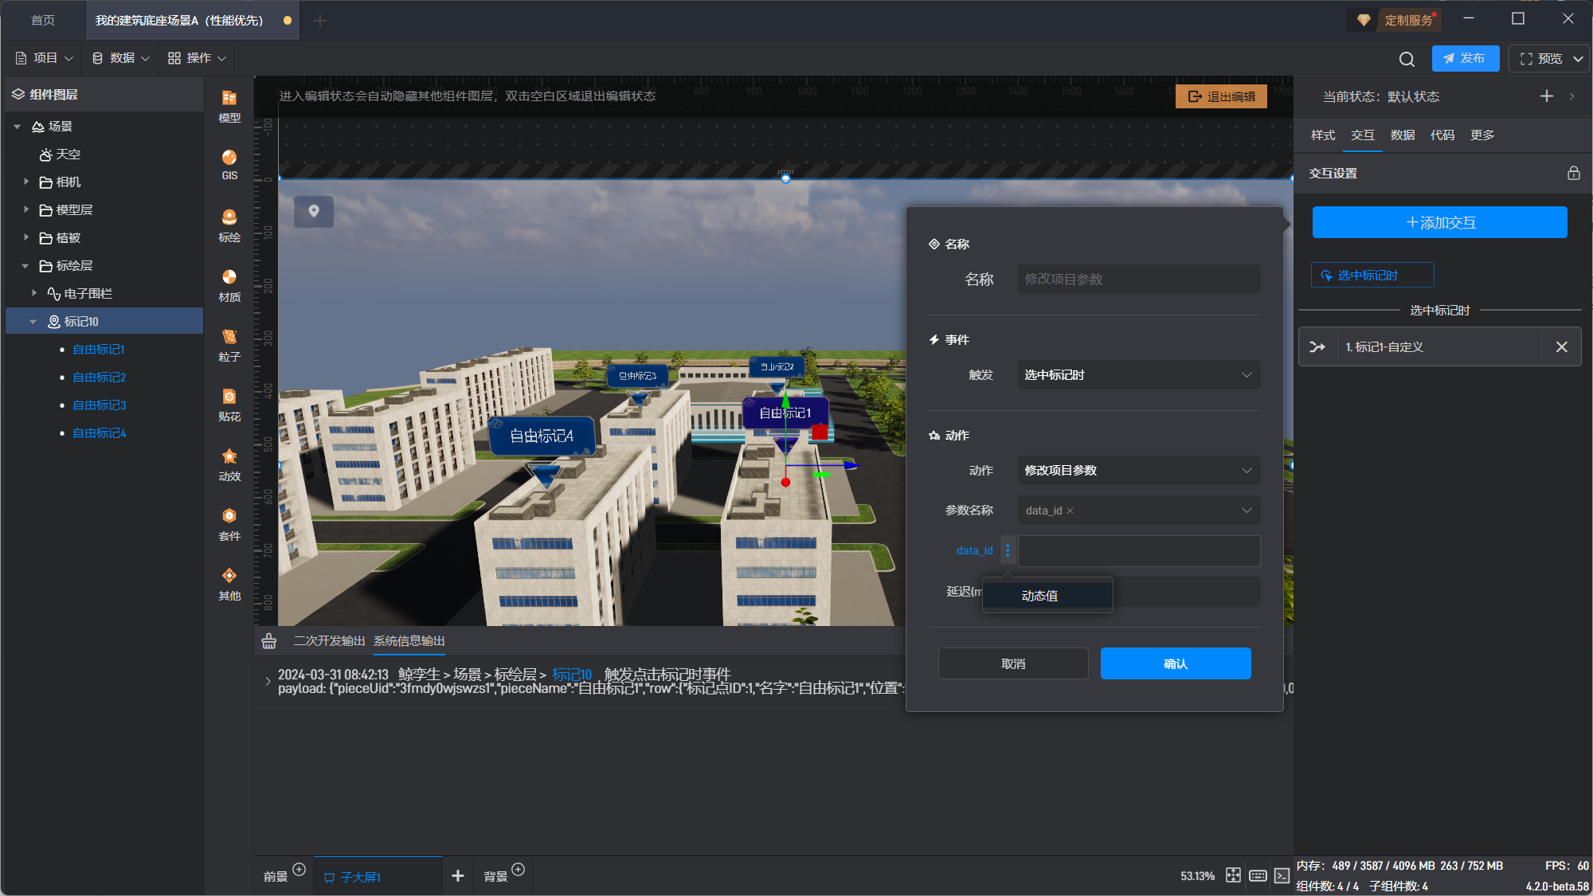Switch to the 数据 properties tab
The width and height of the screenshot is (1593, 896).
point(1402,135)
